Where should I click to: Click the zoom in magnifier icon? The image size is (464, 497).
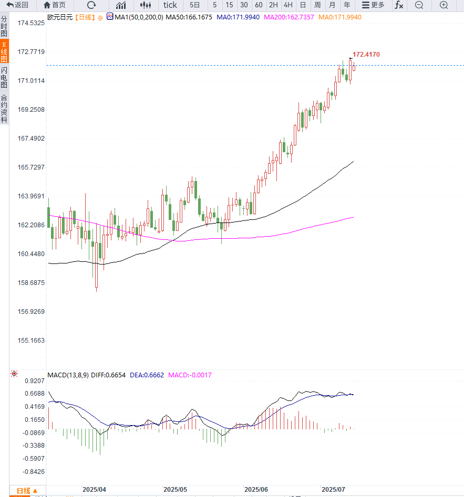(x=444, y=5)
